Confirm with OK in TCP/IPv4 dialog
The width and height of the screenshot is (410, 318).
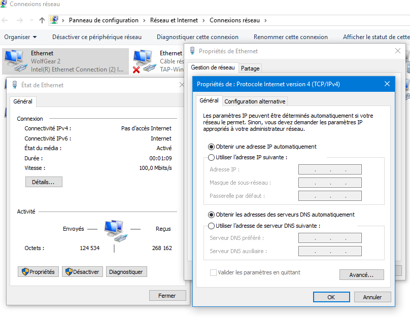(x=331, y=297)
